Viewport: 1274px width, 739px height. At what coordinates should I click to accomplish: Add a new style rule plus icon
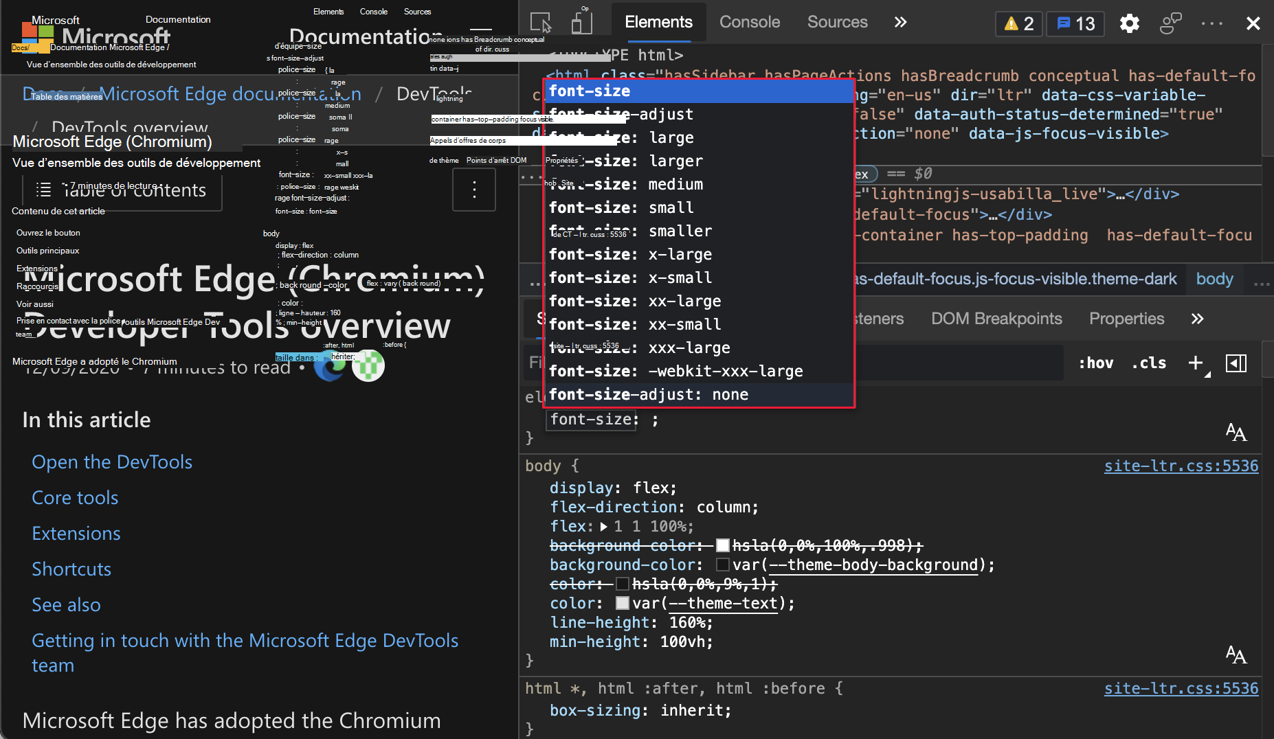click(x=1196, y=363)
